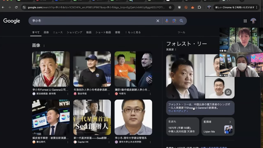This screenshot has height=148, width=263.
Task: Click the フォレスト・リー panel title
Action: (186, 44)
